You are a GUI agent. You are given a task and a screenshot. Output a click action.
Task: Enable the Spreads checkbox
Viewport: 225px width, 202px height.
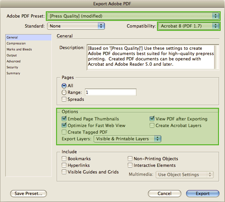pyautogui.click(x=64, y=99)
